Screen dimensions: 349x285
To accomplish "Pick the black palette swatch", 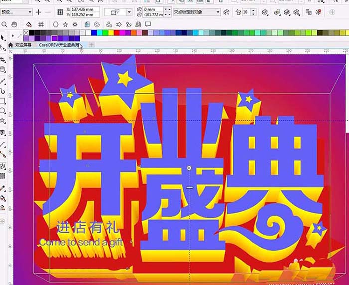I will 31,33.
